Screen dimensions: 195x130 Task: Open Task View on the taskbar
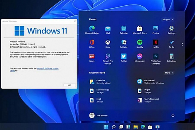click(x=121, y=127)
